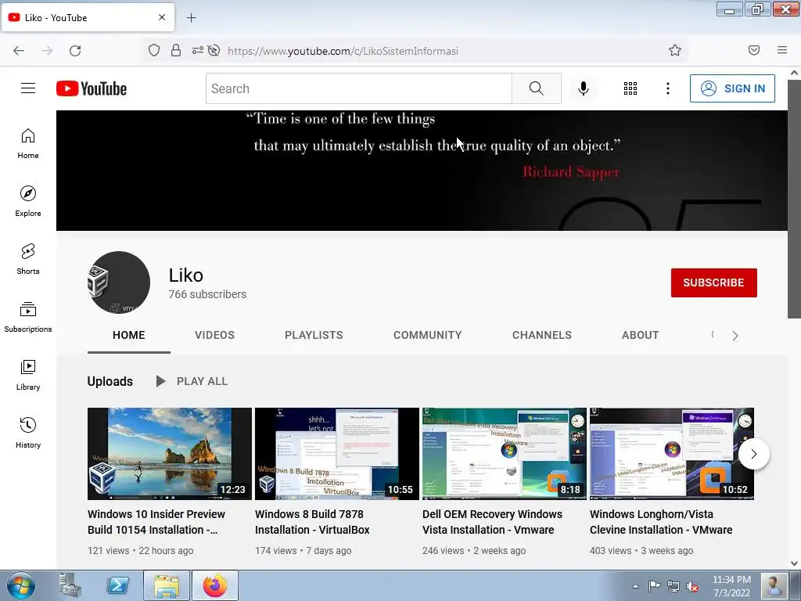Open Dell OEM Recovery Vista video title
The image size is (801, 601).
coord(493,522)
